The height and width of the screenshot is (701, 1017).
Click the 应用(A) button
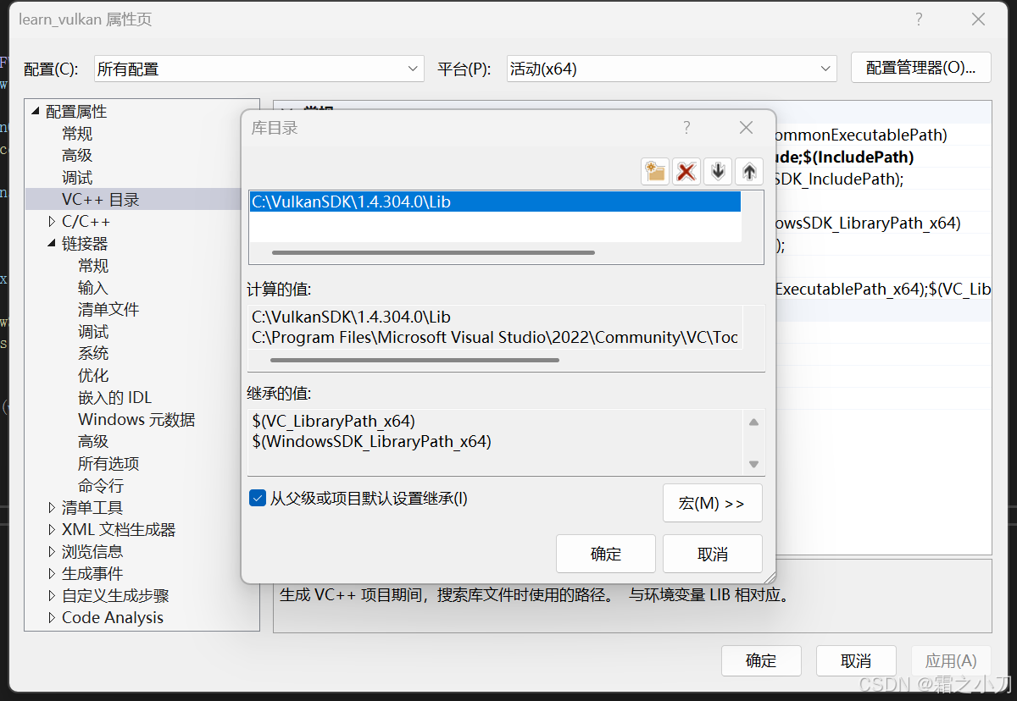[951, 661]
